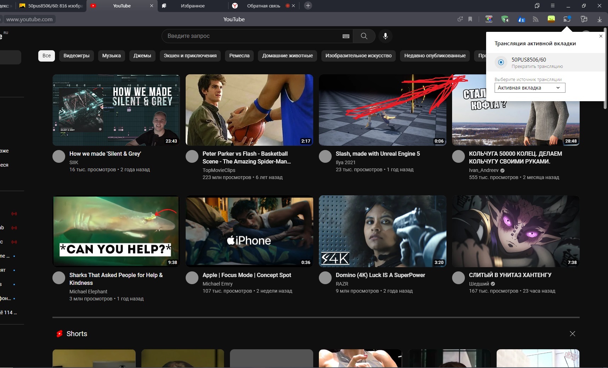Viewport: 608px width, 368px height.
Task: Open the colorful star extension icon
Action: point(489,19)
